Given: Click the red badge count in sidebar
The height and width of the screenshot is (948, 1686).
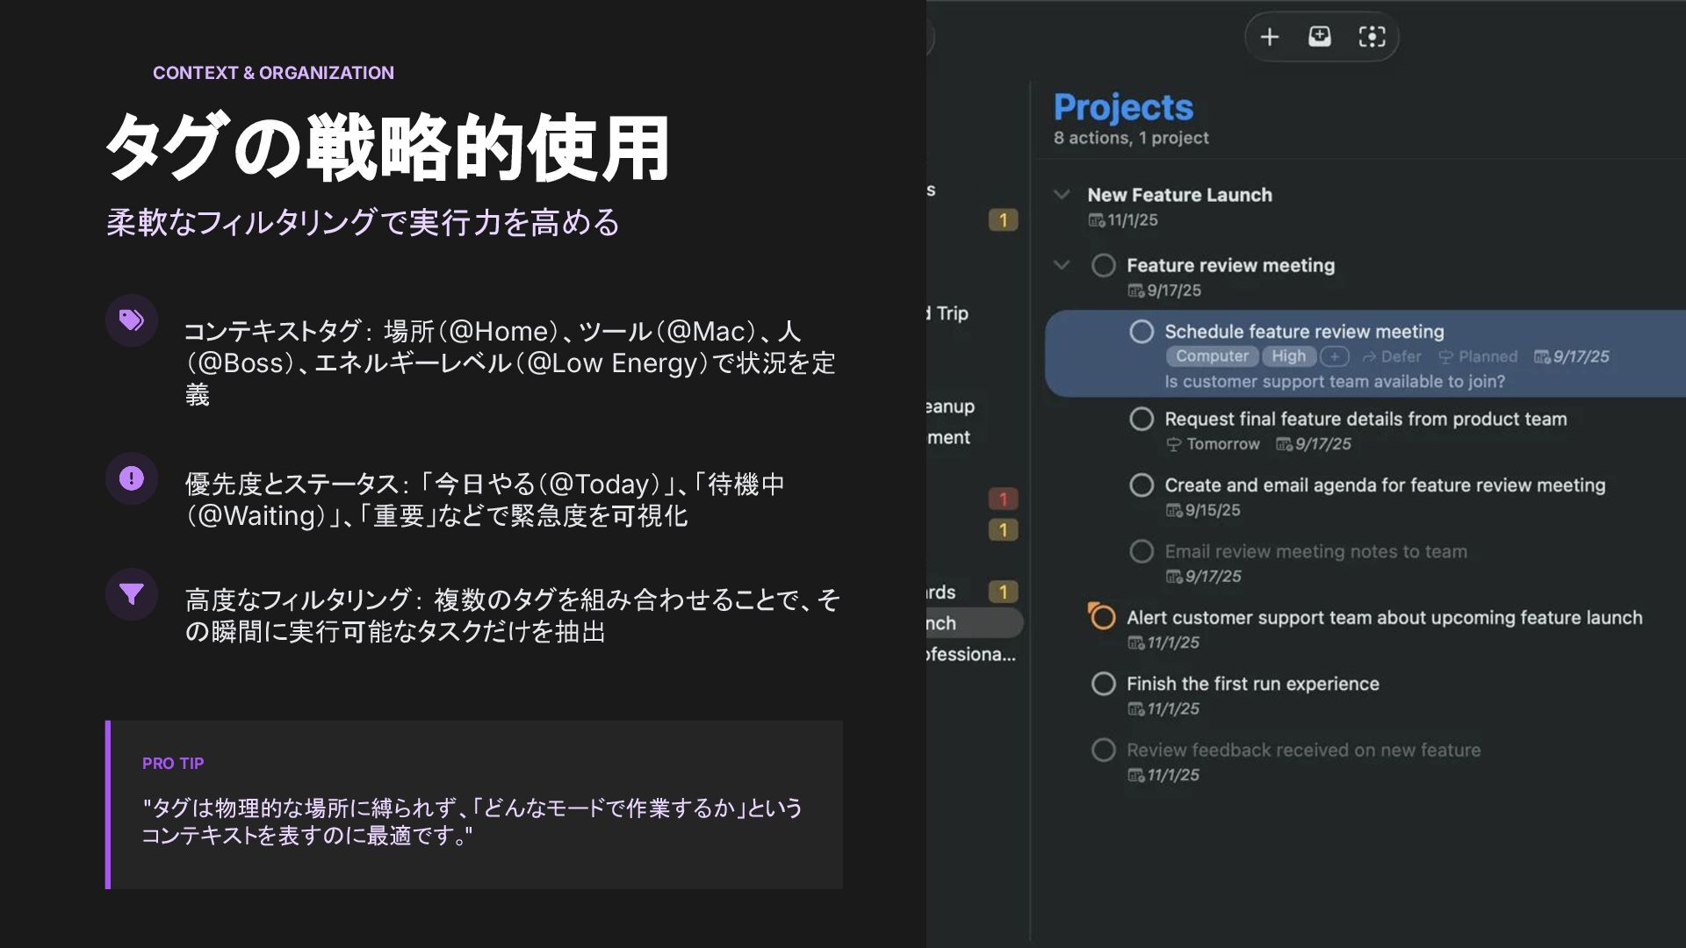Looking at the screenshot, I should tap(1003, 499).
